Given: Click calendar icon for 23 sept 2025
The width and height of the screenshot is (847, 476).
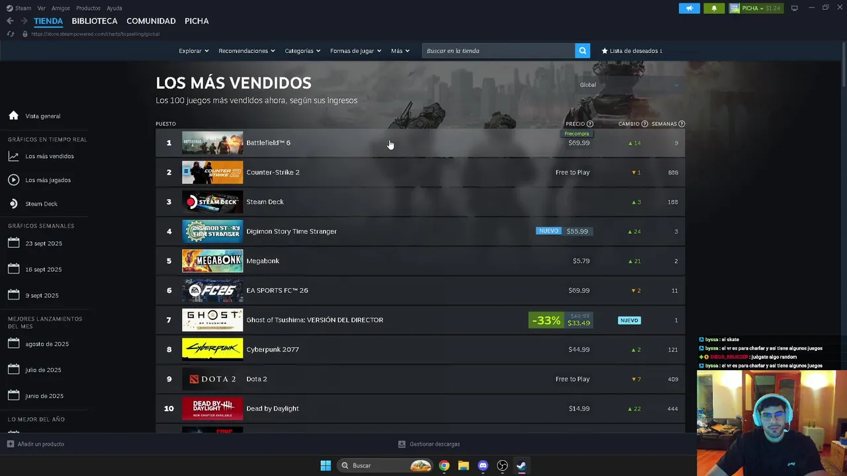Looking at the screenshot, I should coord(13,243).
